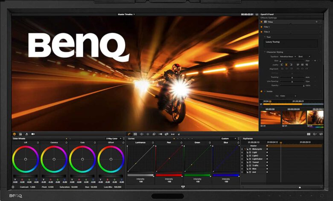Viewport: 333px width, 201px height.
Task: Select the Color Wheels palette icon
Action: tap(15, 134)
